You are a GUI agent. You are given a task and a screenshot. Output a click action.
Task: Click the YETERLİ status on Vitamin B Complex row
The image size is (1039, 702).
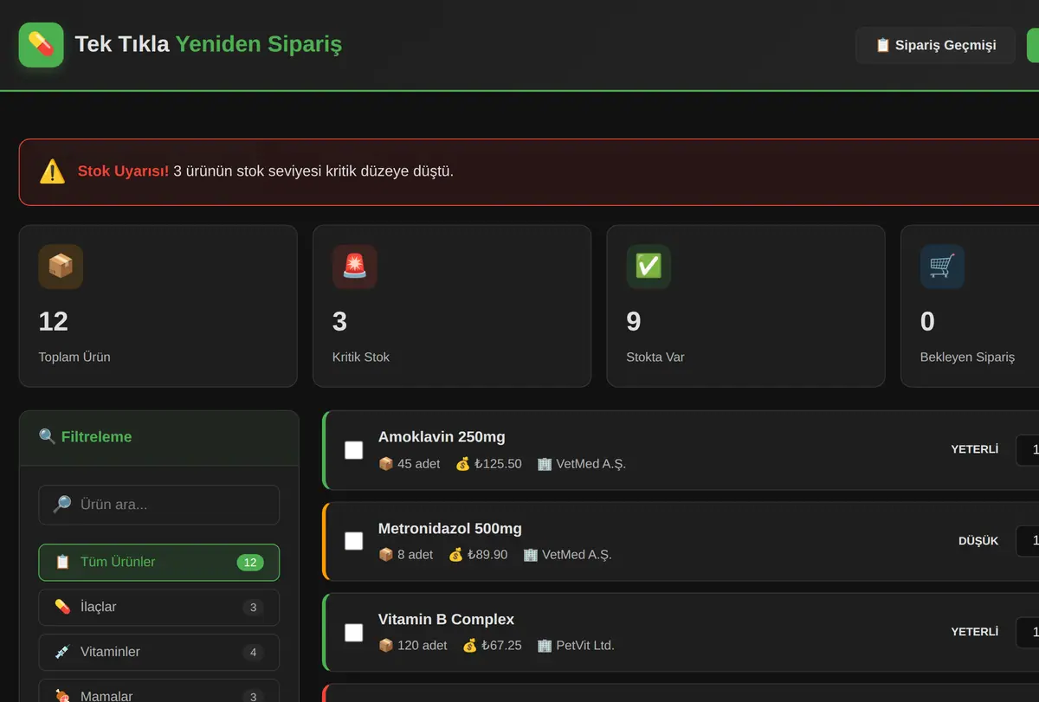pyautogui.click(x=975, y=633)
